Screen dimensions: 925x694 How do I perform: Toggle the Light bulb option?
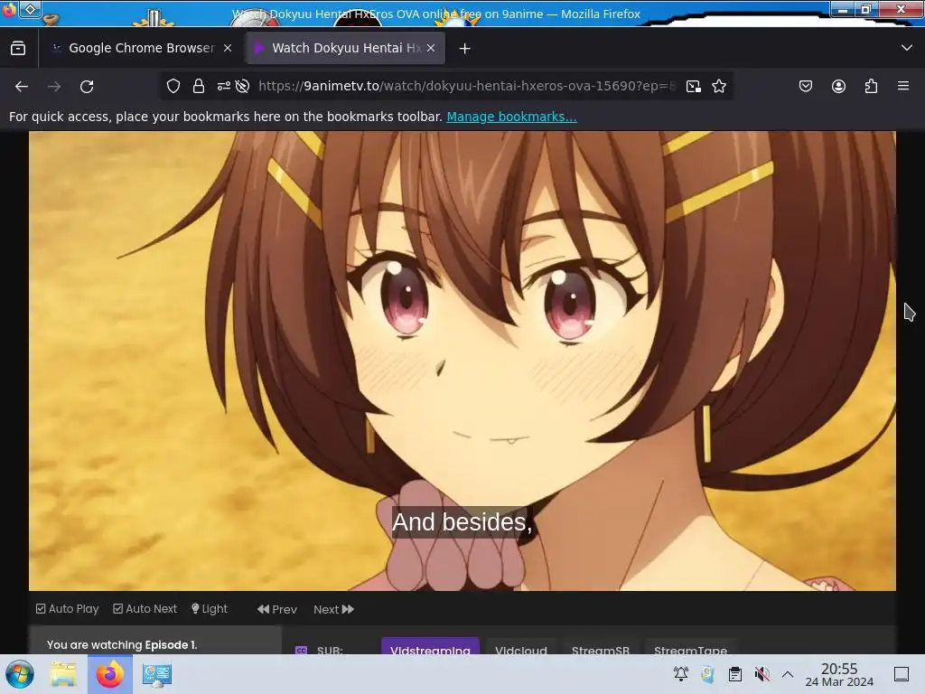210,608
